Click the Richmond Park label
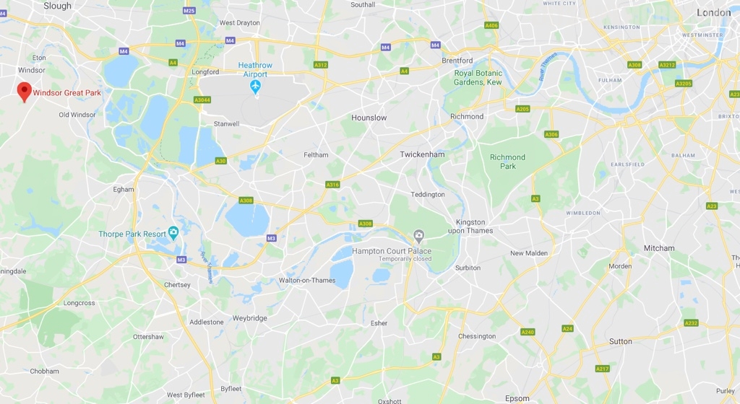 507,162
